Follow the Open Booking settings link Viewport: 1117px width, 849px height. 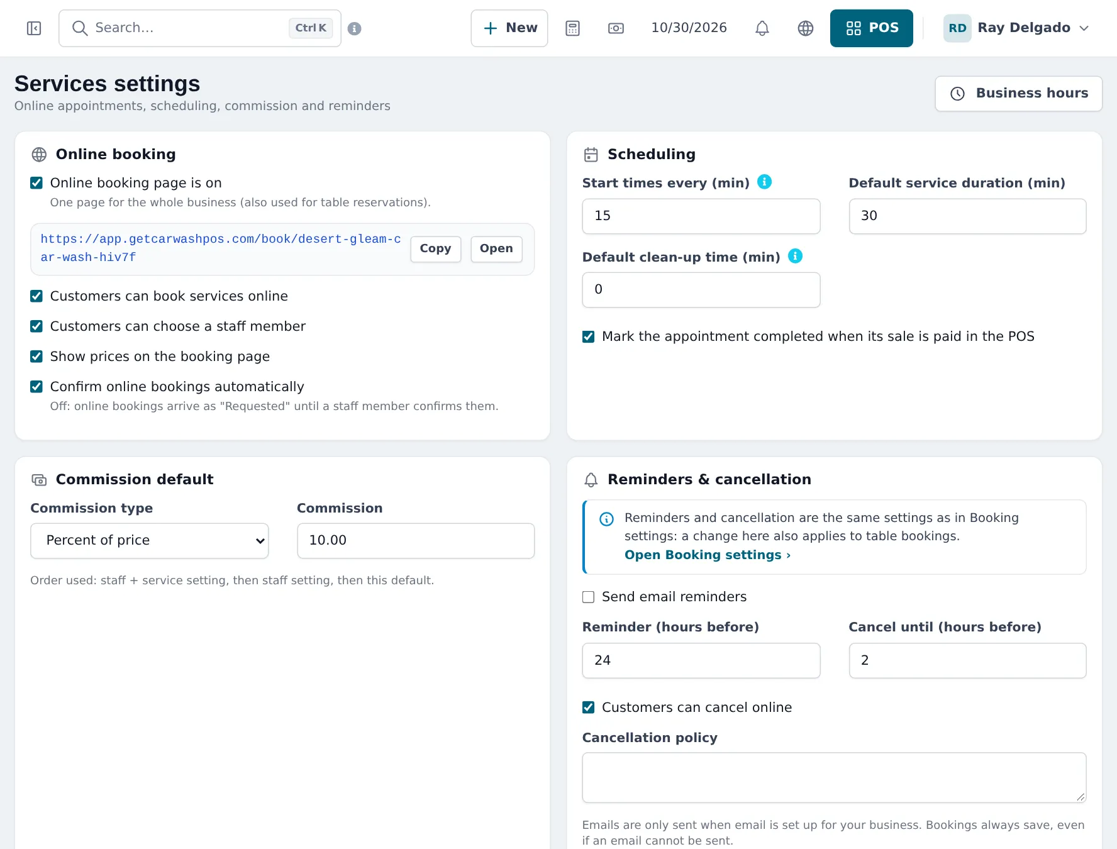pos(707,555)
